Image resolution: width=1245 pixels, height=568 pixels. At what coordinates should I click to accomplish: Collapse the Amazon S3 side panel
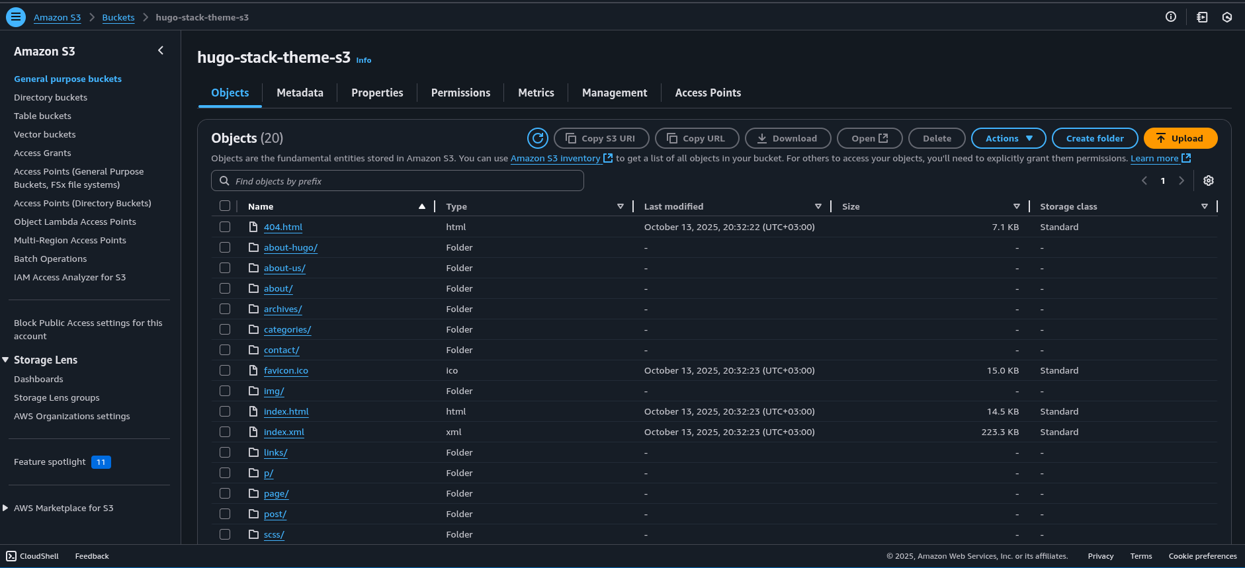tap(161, 51)
